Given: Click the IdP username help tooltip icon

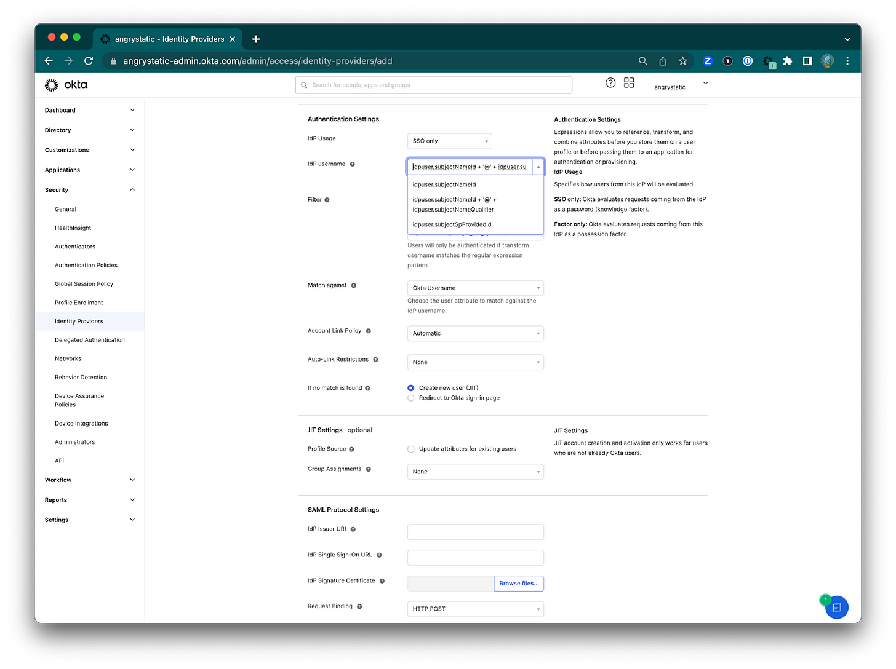Looking at the screenshot, I should point(351,164).
